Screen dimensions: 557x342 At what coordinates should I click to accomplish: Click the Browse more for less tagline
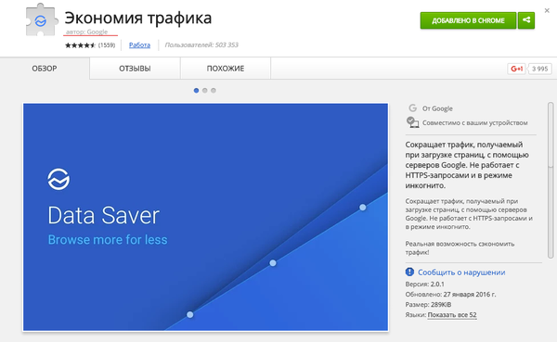[108, 240]
